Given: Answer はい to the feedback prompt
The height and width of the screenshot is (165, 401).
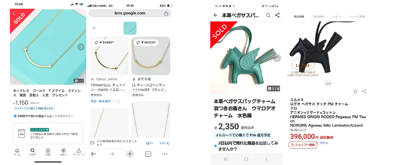Looking at the screenshot, I should click(x=149, y=143).
